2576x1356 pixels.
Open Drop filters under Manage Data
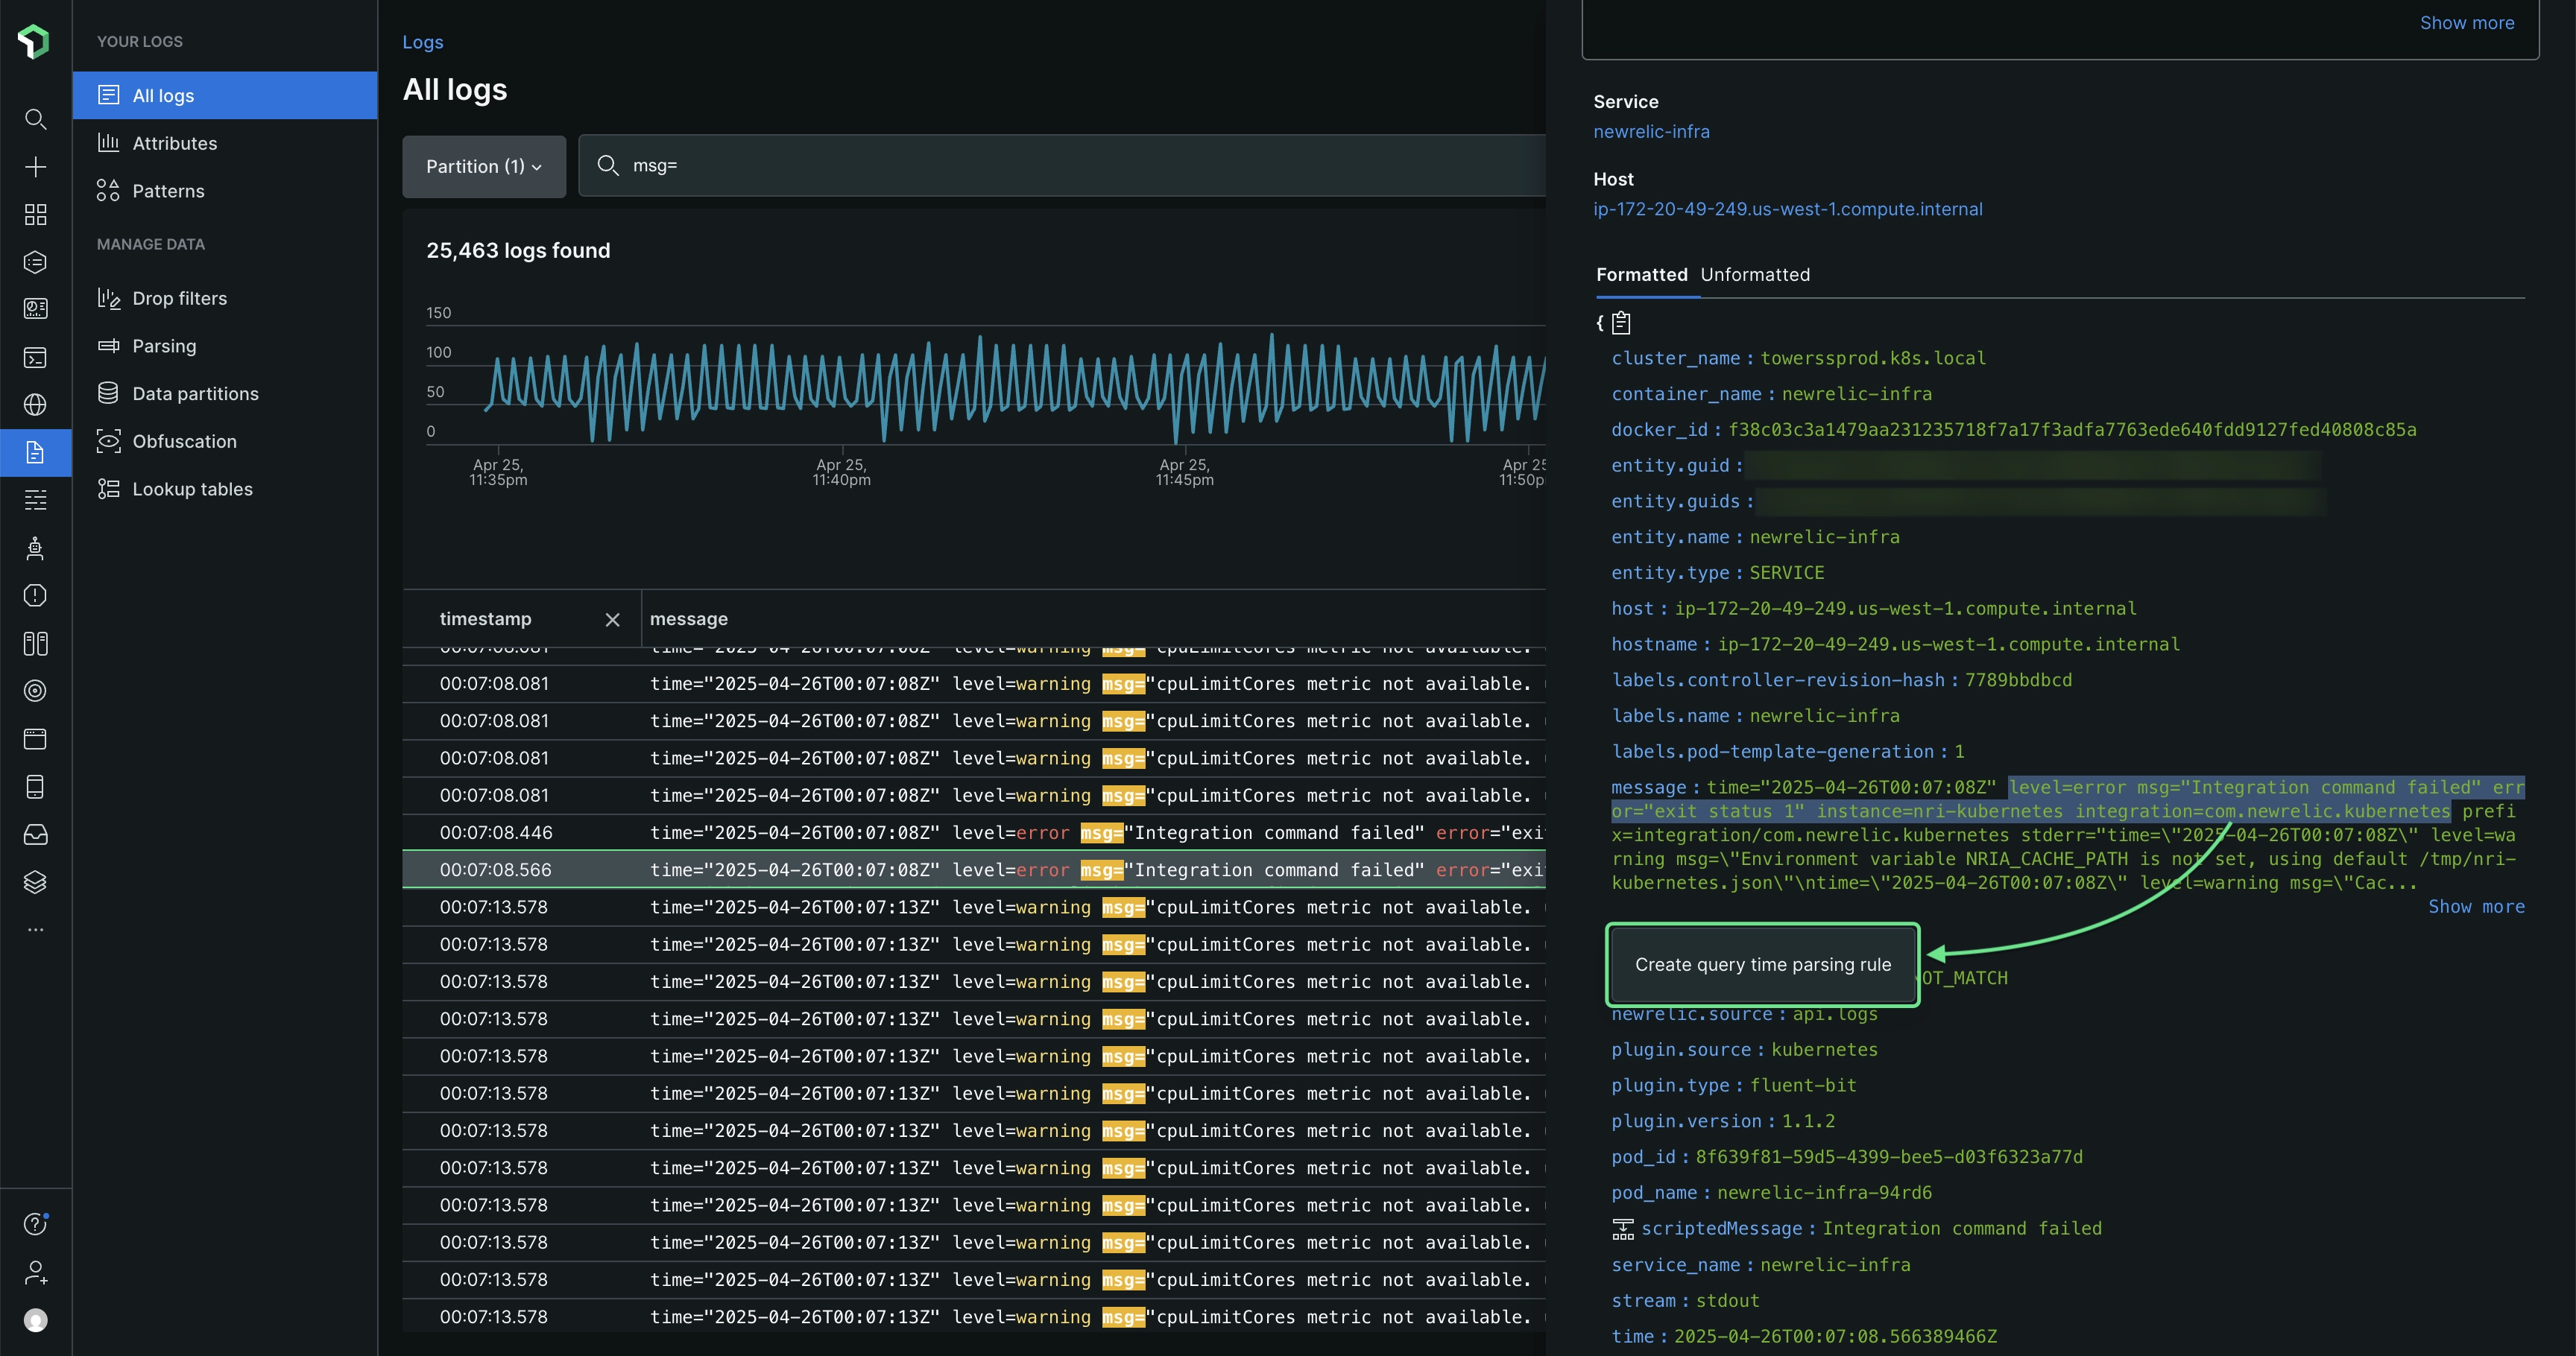179,298
